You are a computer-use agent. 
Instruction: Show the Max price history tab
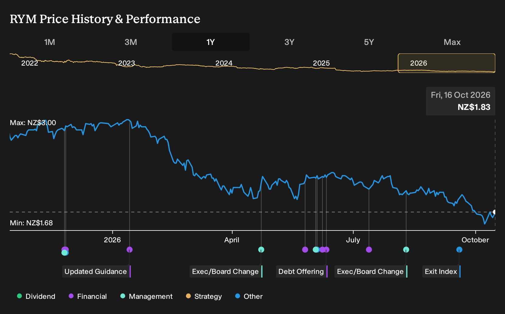coord(452,42)
